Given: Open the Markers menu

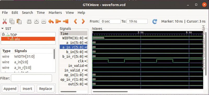Looking at the screenshot, I should pyautogui.click(x=55, y=13).
